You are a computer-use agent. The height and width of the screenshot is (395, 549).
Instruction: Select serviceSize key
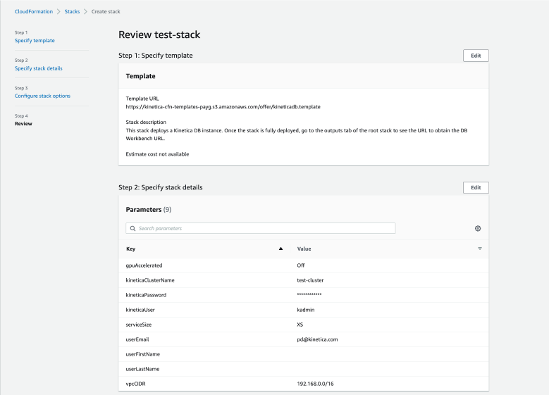139,325
